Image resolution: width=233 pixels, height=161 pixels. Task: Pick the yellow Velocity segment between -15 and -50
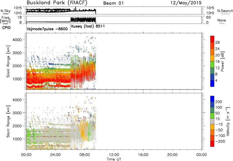[x=212, y=127]
